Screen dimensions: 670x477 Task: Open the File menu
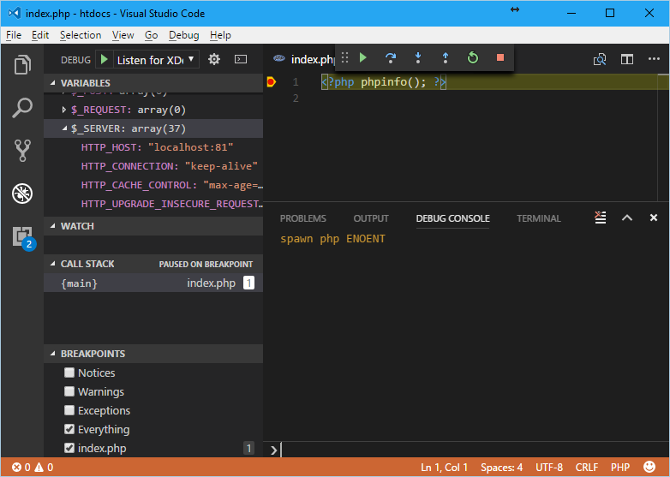(x=14, y=35)
